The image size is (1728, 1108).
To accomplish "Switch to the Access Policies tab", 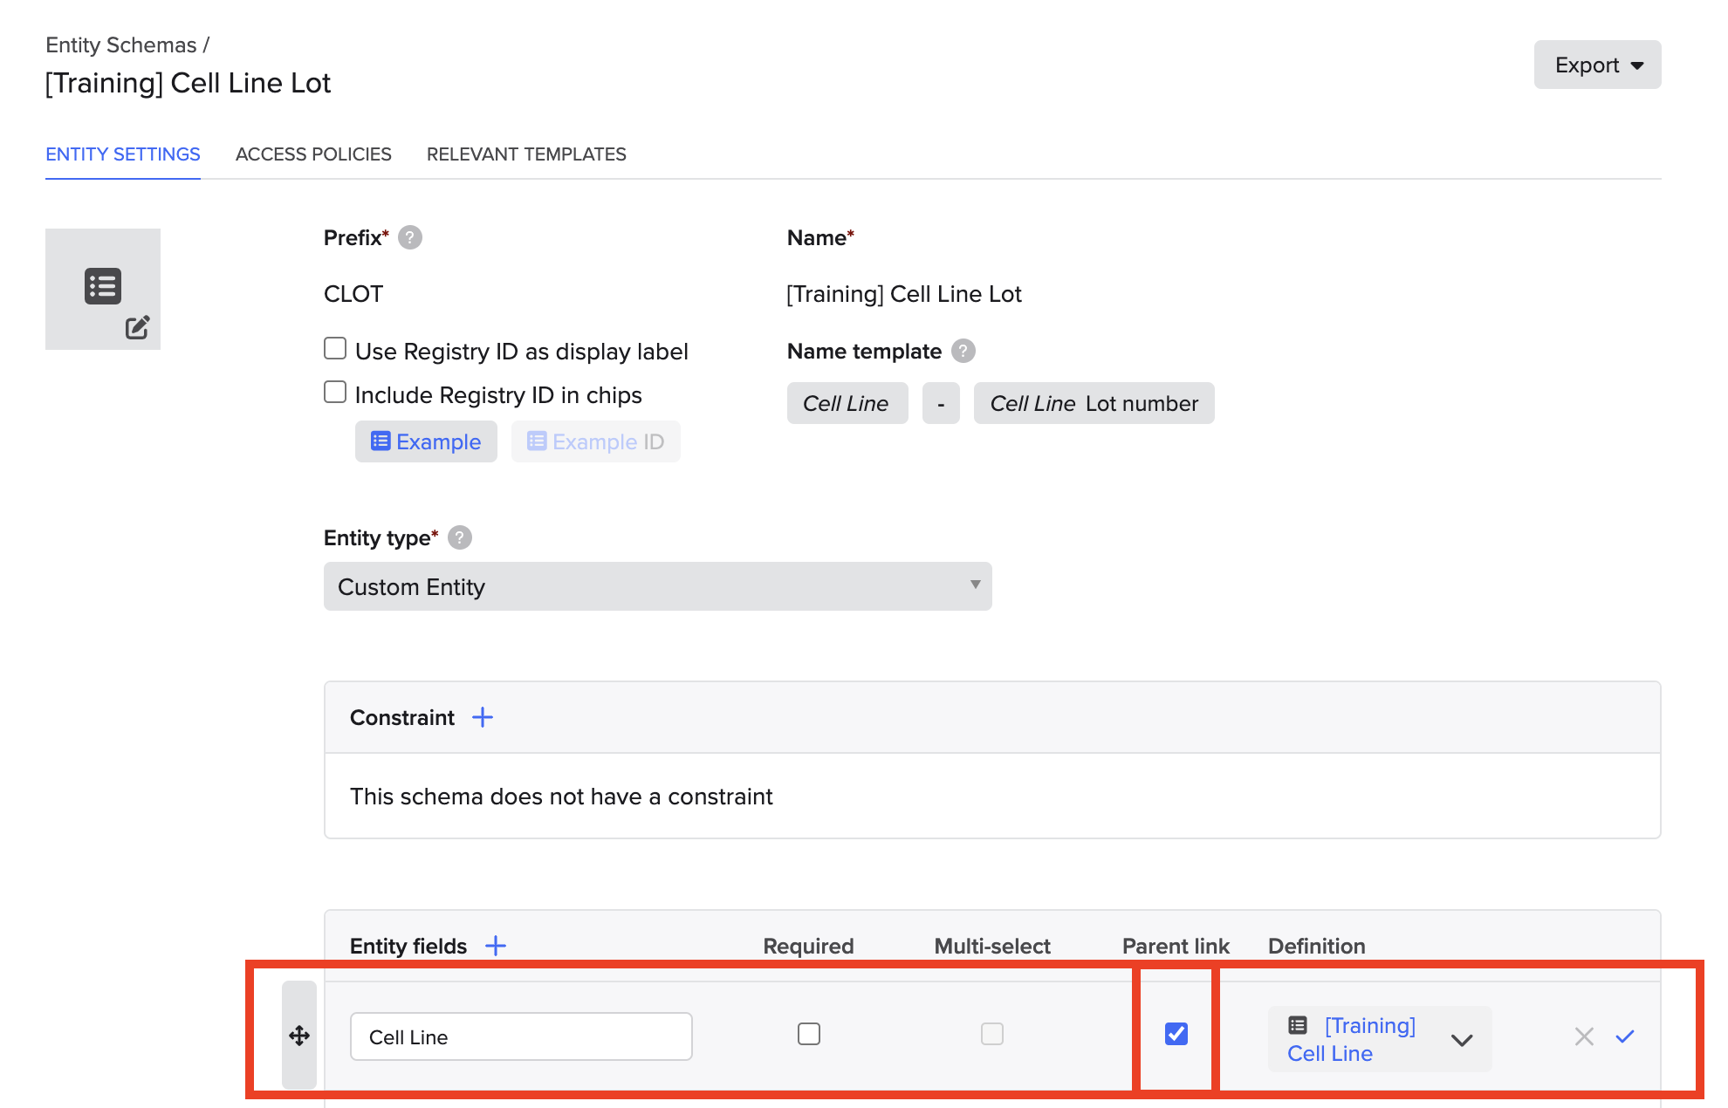I will 313,154.
